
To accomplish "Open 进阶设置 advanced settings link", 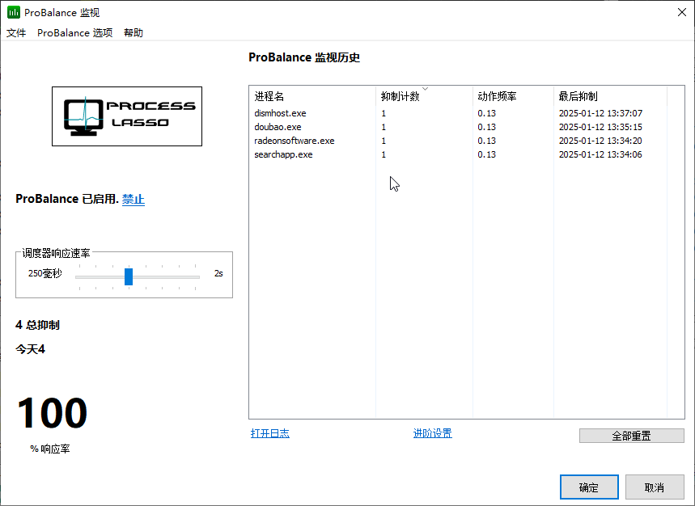I will 433,433.
